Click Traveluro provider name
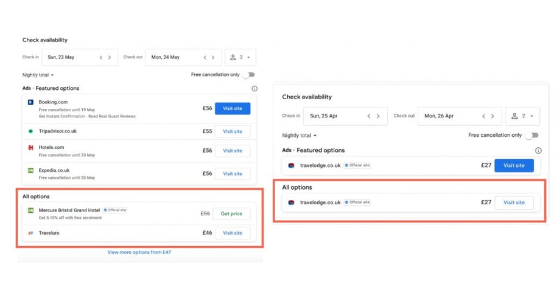554x307 pixels. 49,233
